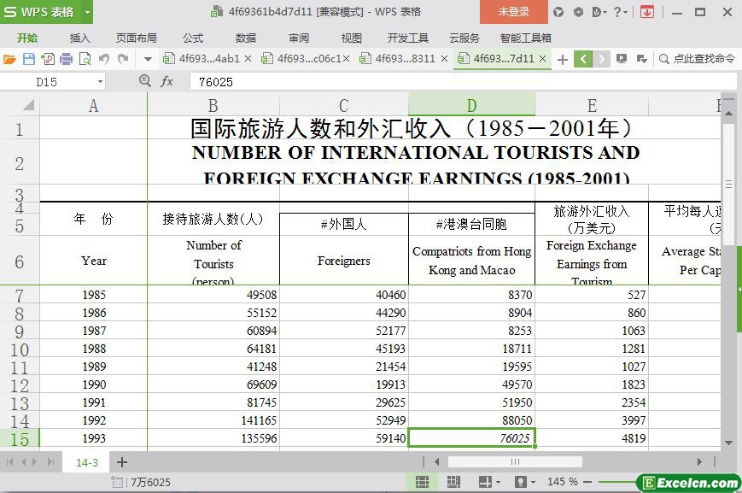Open the WPS 表格 application menu dropdown
Viewport: 742px width, 493px height.
(87, 12)
